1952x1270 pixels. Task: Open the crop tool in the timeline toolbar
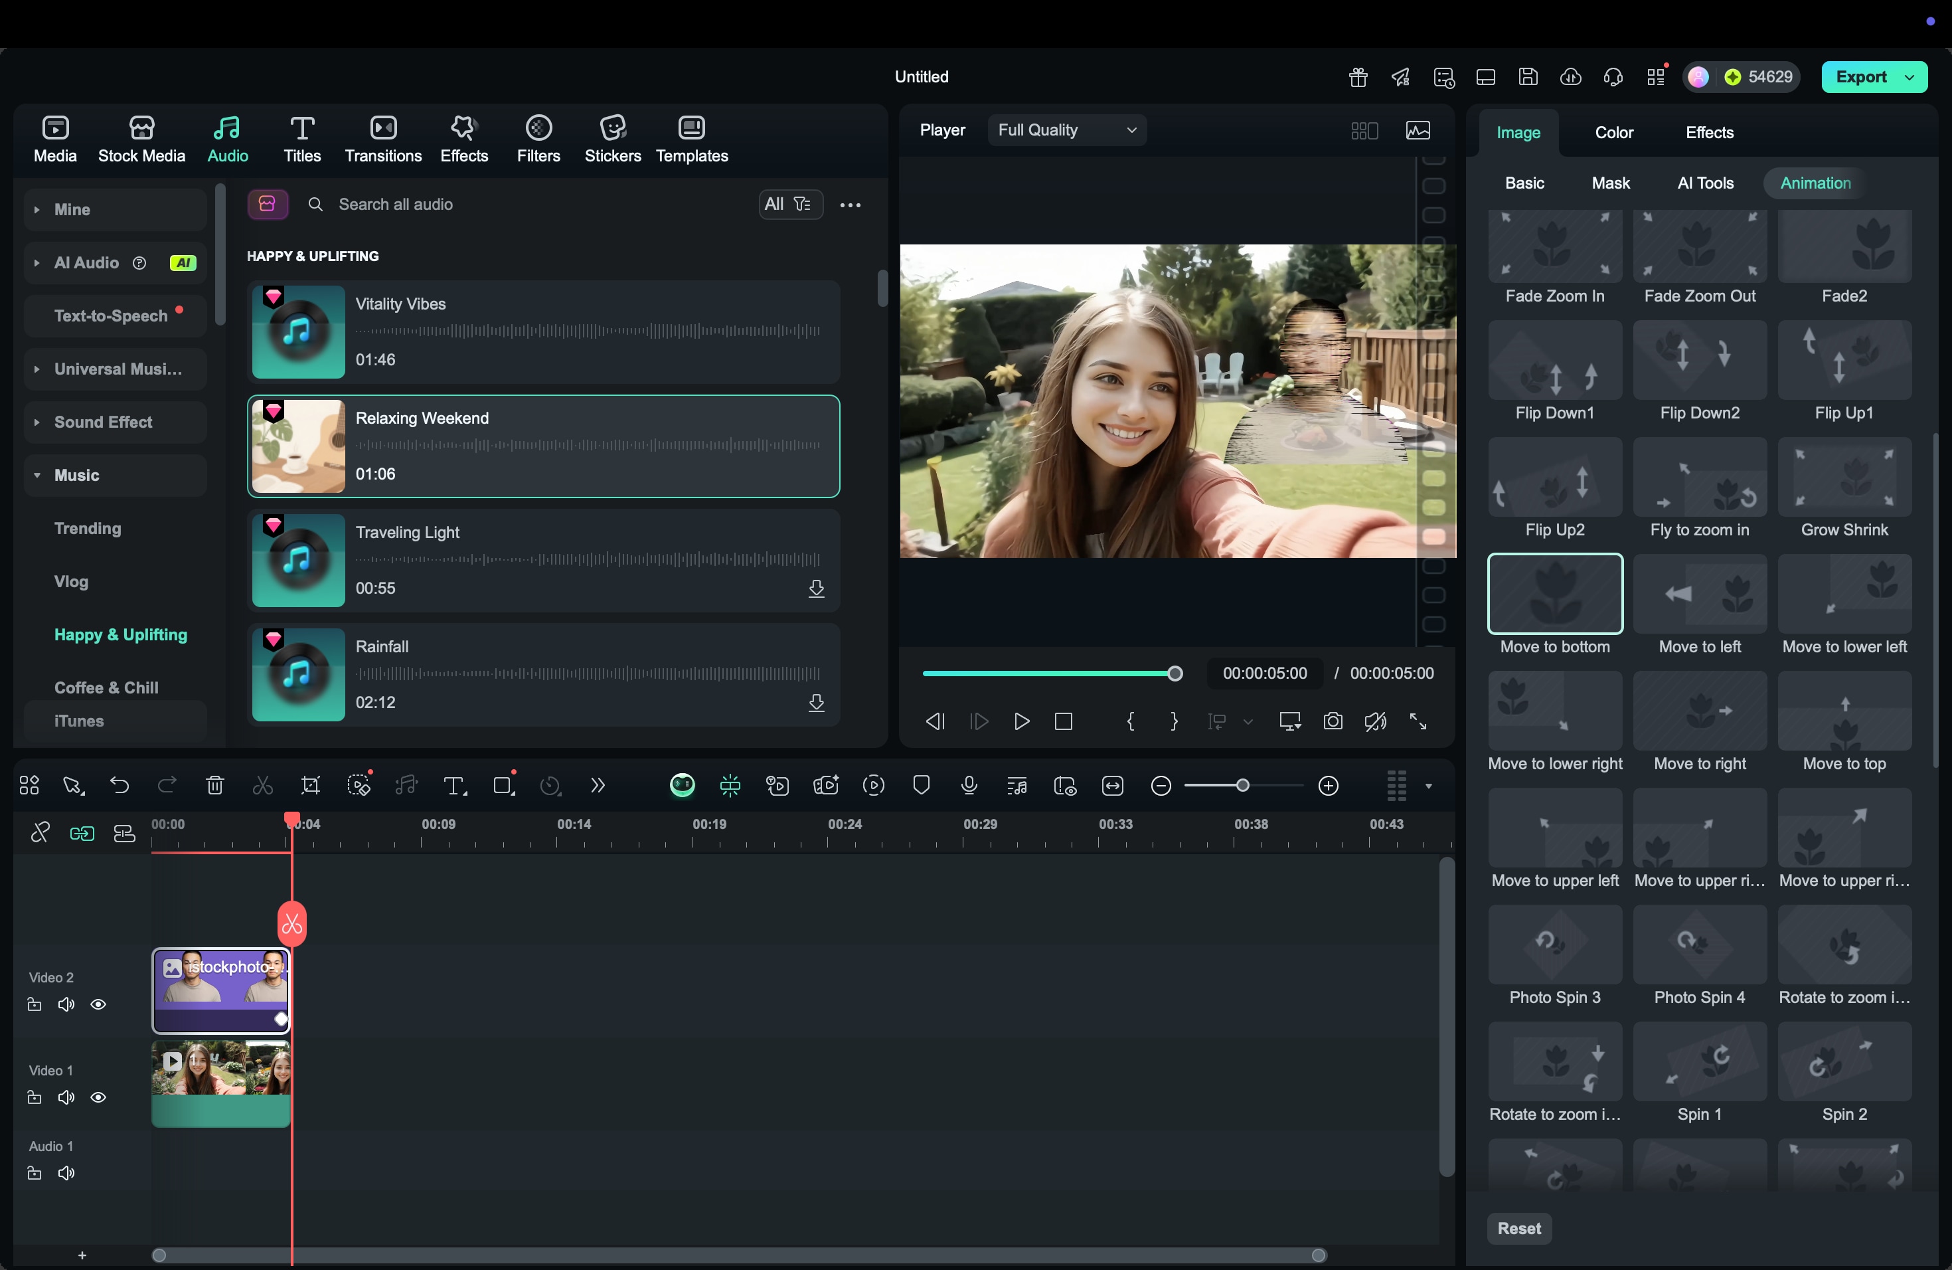click(x=311, y=785)
